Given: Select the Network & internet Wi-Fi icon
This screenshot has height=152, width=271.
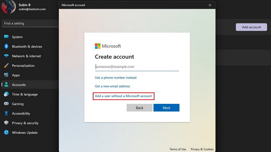Looking at the screenshot, I should (6, 56).
